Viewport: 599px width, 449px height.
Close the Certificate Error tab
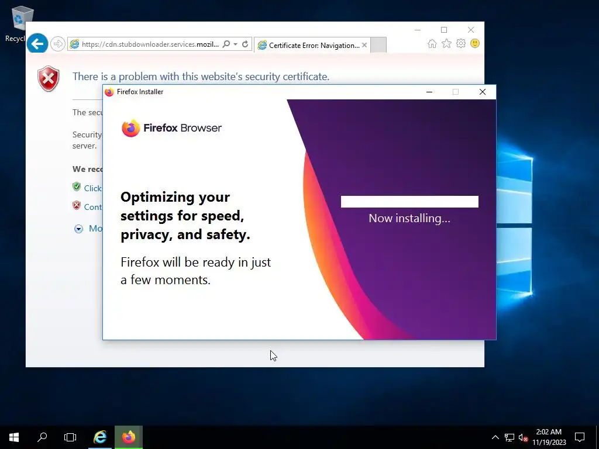(x=364, y=45)
